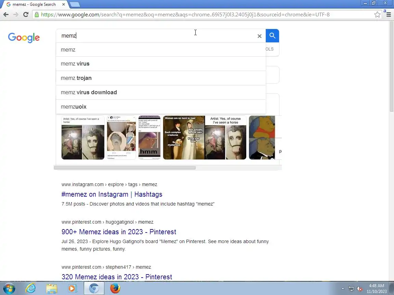
Task: Open '900+ Memez ideas in 2023 - Pinterest'
Action: 119,232
